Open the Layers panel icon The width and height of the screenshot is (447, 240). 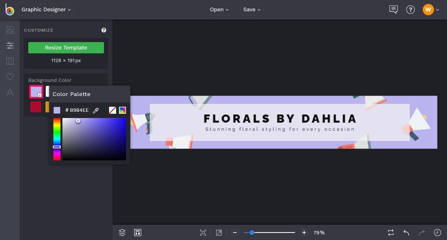click(122, 232)
